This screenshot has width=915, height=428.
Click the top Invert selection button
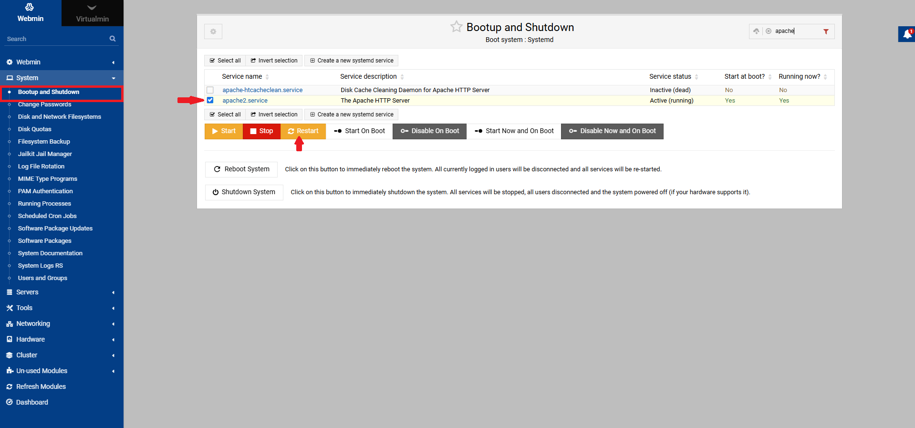(274, 61)
